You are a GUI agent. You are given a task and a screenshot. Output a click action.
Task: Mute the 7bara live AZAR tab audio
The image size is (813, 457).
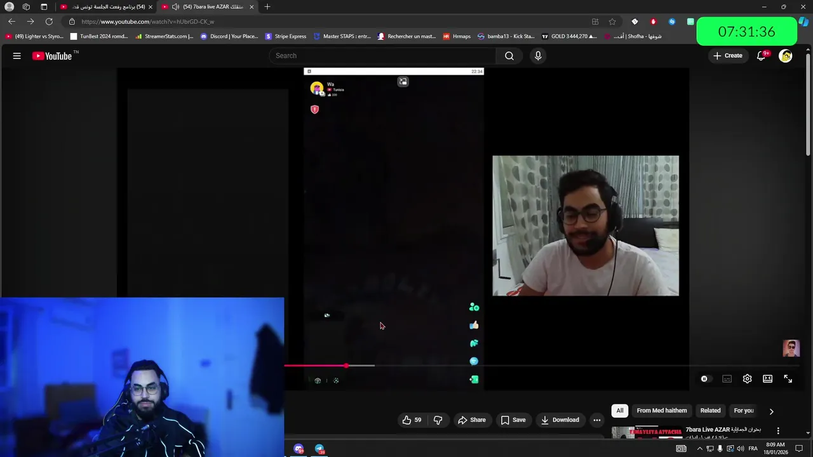tap(175, 6)
